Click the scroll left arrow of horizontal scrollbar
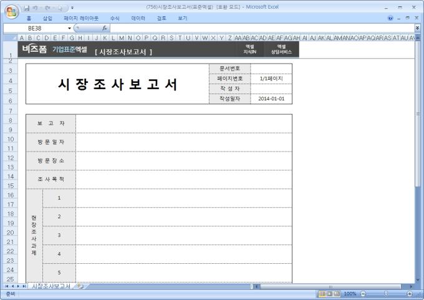 (x=257, y=286)
